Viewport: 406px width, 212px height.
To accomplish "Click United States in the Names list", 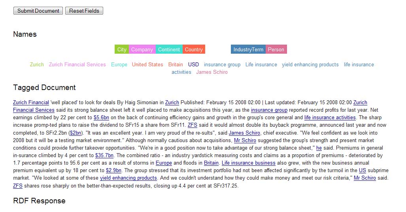I will pyautogui.click(x=147, y=64).
